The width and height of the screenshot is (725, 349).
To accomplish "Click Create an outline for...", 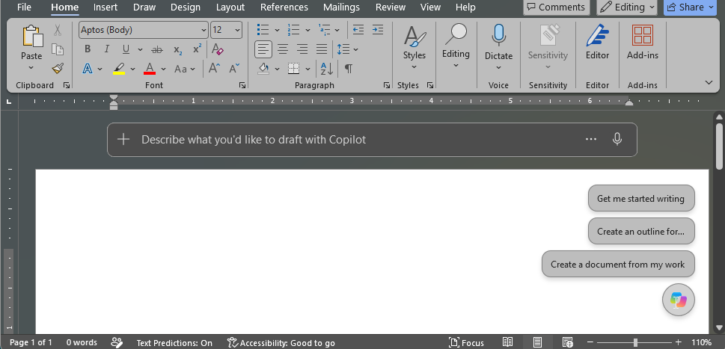I will [641, 231].
